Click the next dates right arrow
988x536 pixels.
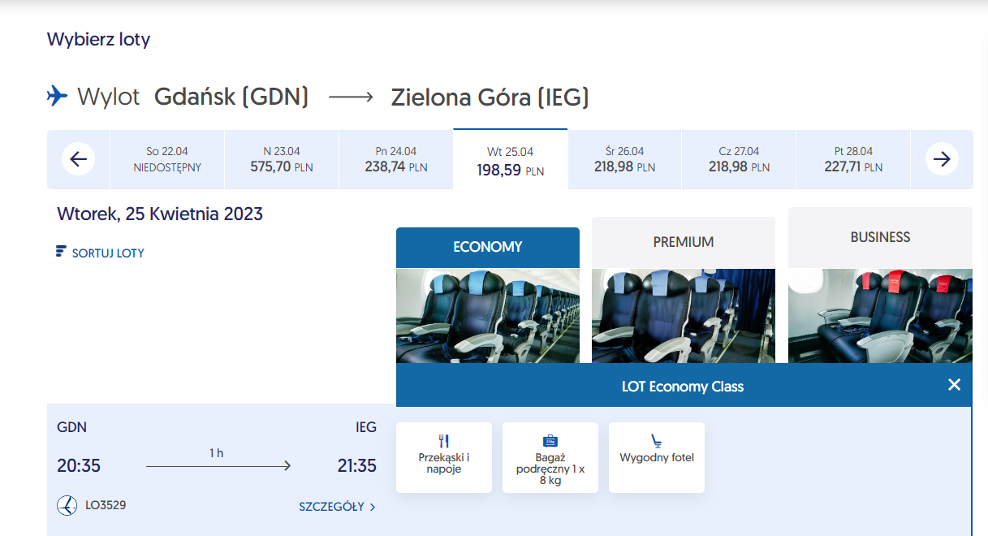click(x=942, y=159)
